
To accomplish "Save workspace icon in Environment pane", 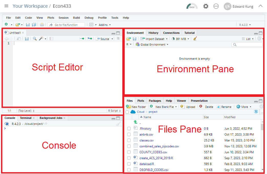I will coord(134,39).
